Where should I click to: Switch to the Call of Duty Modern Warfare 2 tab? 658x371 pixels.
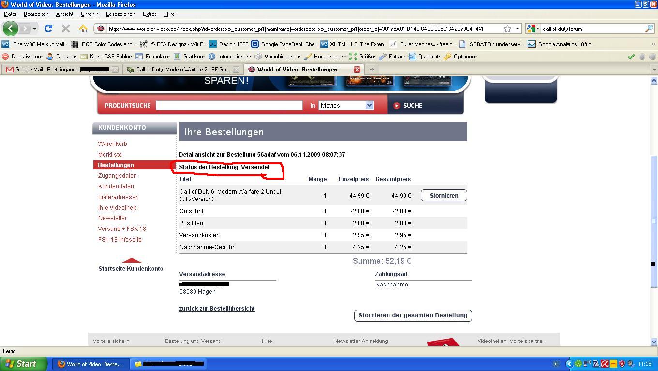(182, 70)
